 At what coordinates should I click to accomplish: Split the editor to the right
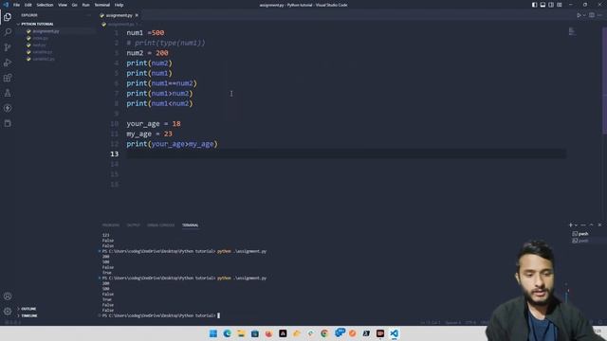tap(592, 15)
